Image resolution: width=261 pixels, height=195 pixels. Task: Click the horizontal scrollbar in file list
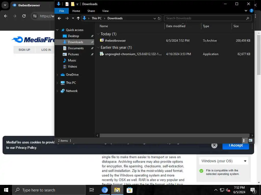(174, 135)
